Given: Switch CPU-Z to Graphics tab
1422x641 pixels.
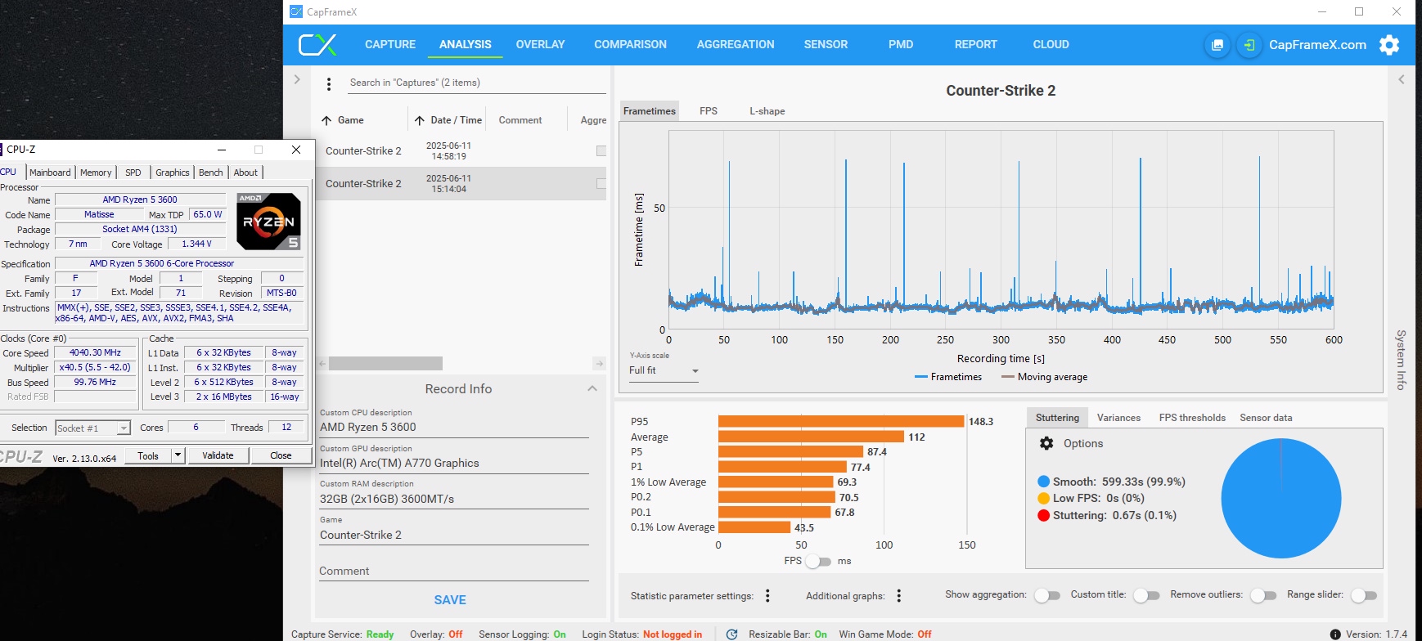Looking at the screenshot, I should 172,173.
